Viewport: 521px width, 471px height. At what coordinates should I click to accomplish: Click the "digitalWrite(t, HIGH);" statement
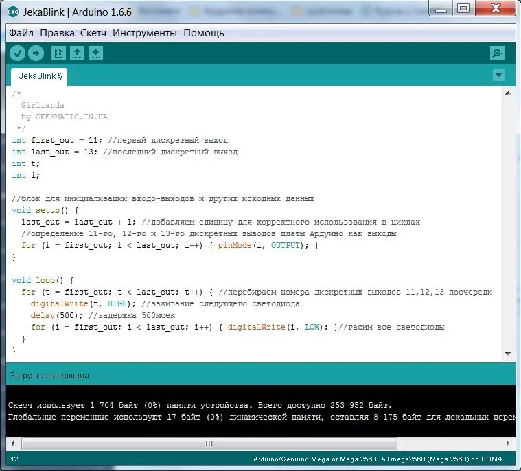click(x=83, y=303)
